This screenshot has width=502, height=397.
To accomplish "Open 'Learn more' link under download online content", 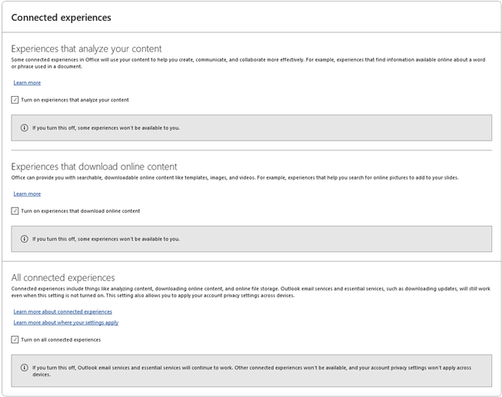I will (27, 194).
